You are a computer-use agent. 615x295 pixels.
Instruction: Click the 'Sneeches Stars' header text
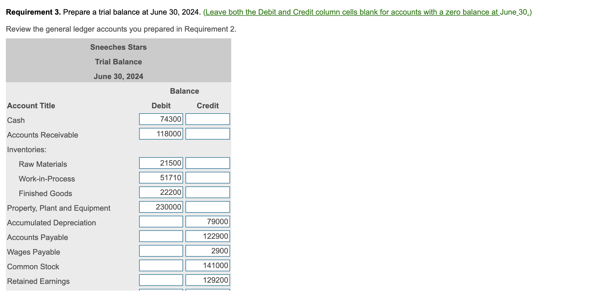(119, 47)
